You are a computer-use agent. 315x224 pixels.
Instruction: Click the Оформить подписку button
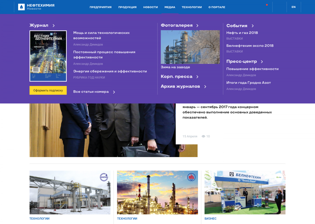click(x=48, y=90)
